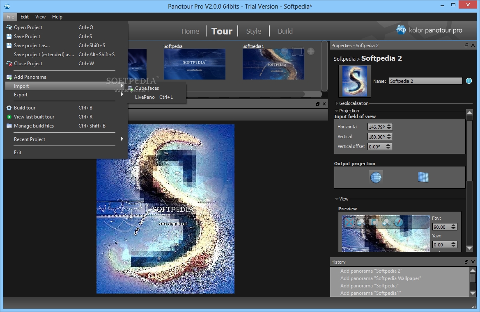Click the Softpedia breadcrumb link in Properties

[x=344, y=59]
